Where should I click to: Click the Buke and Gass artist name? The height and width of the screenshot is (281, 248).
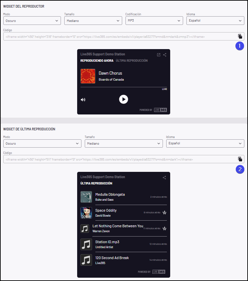[x=104, y=200]
